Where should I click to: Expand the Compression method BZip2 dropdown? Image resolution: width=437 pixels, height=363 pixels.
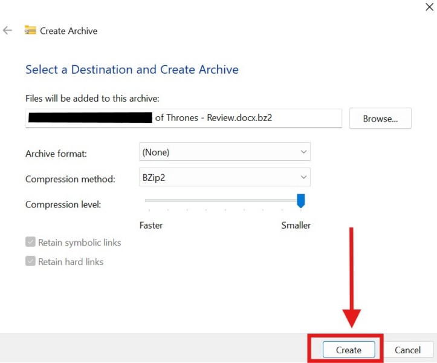[x=224, y=178]
